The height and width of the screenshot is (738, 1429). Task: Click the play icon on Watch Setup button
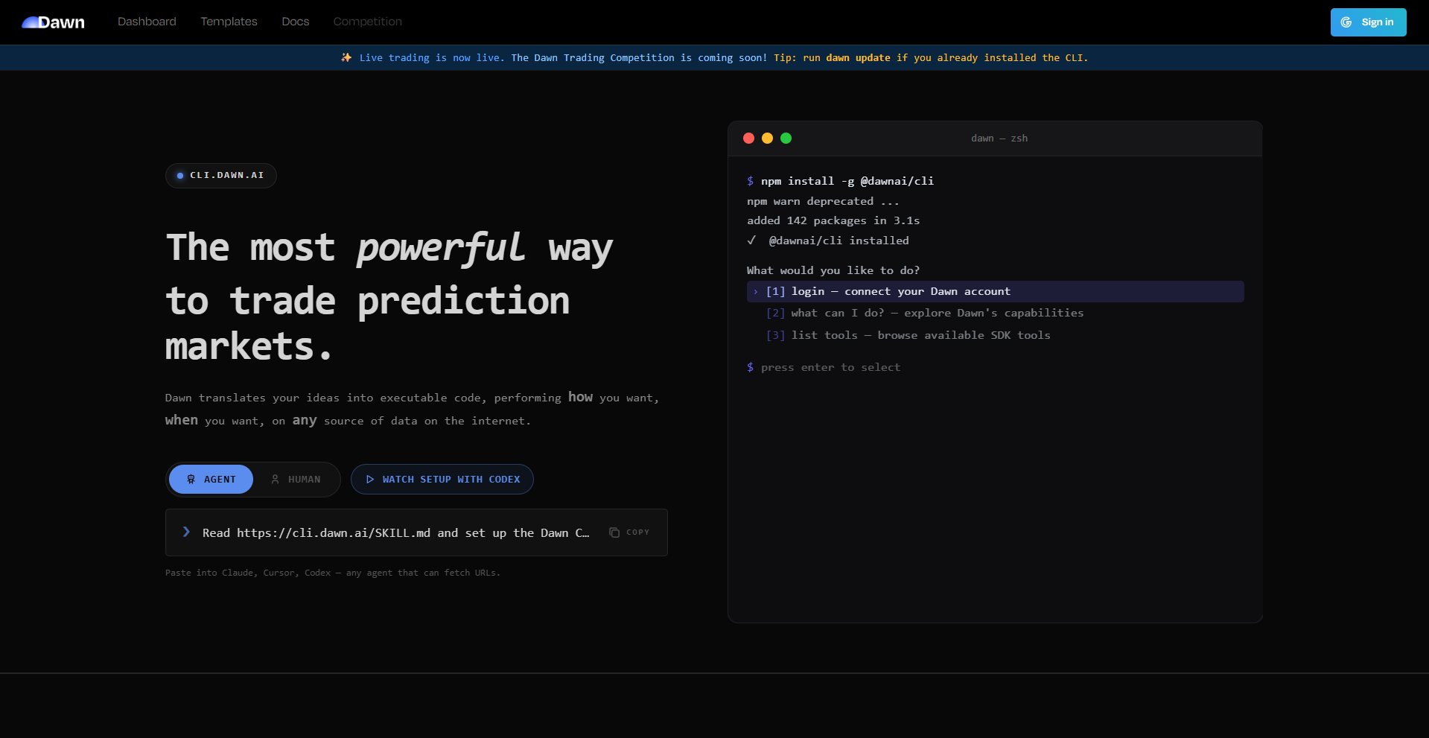point(370,480)
